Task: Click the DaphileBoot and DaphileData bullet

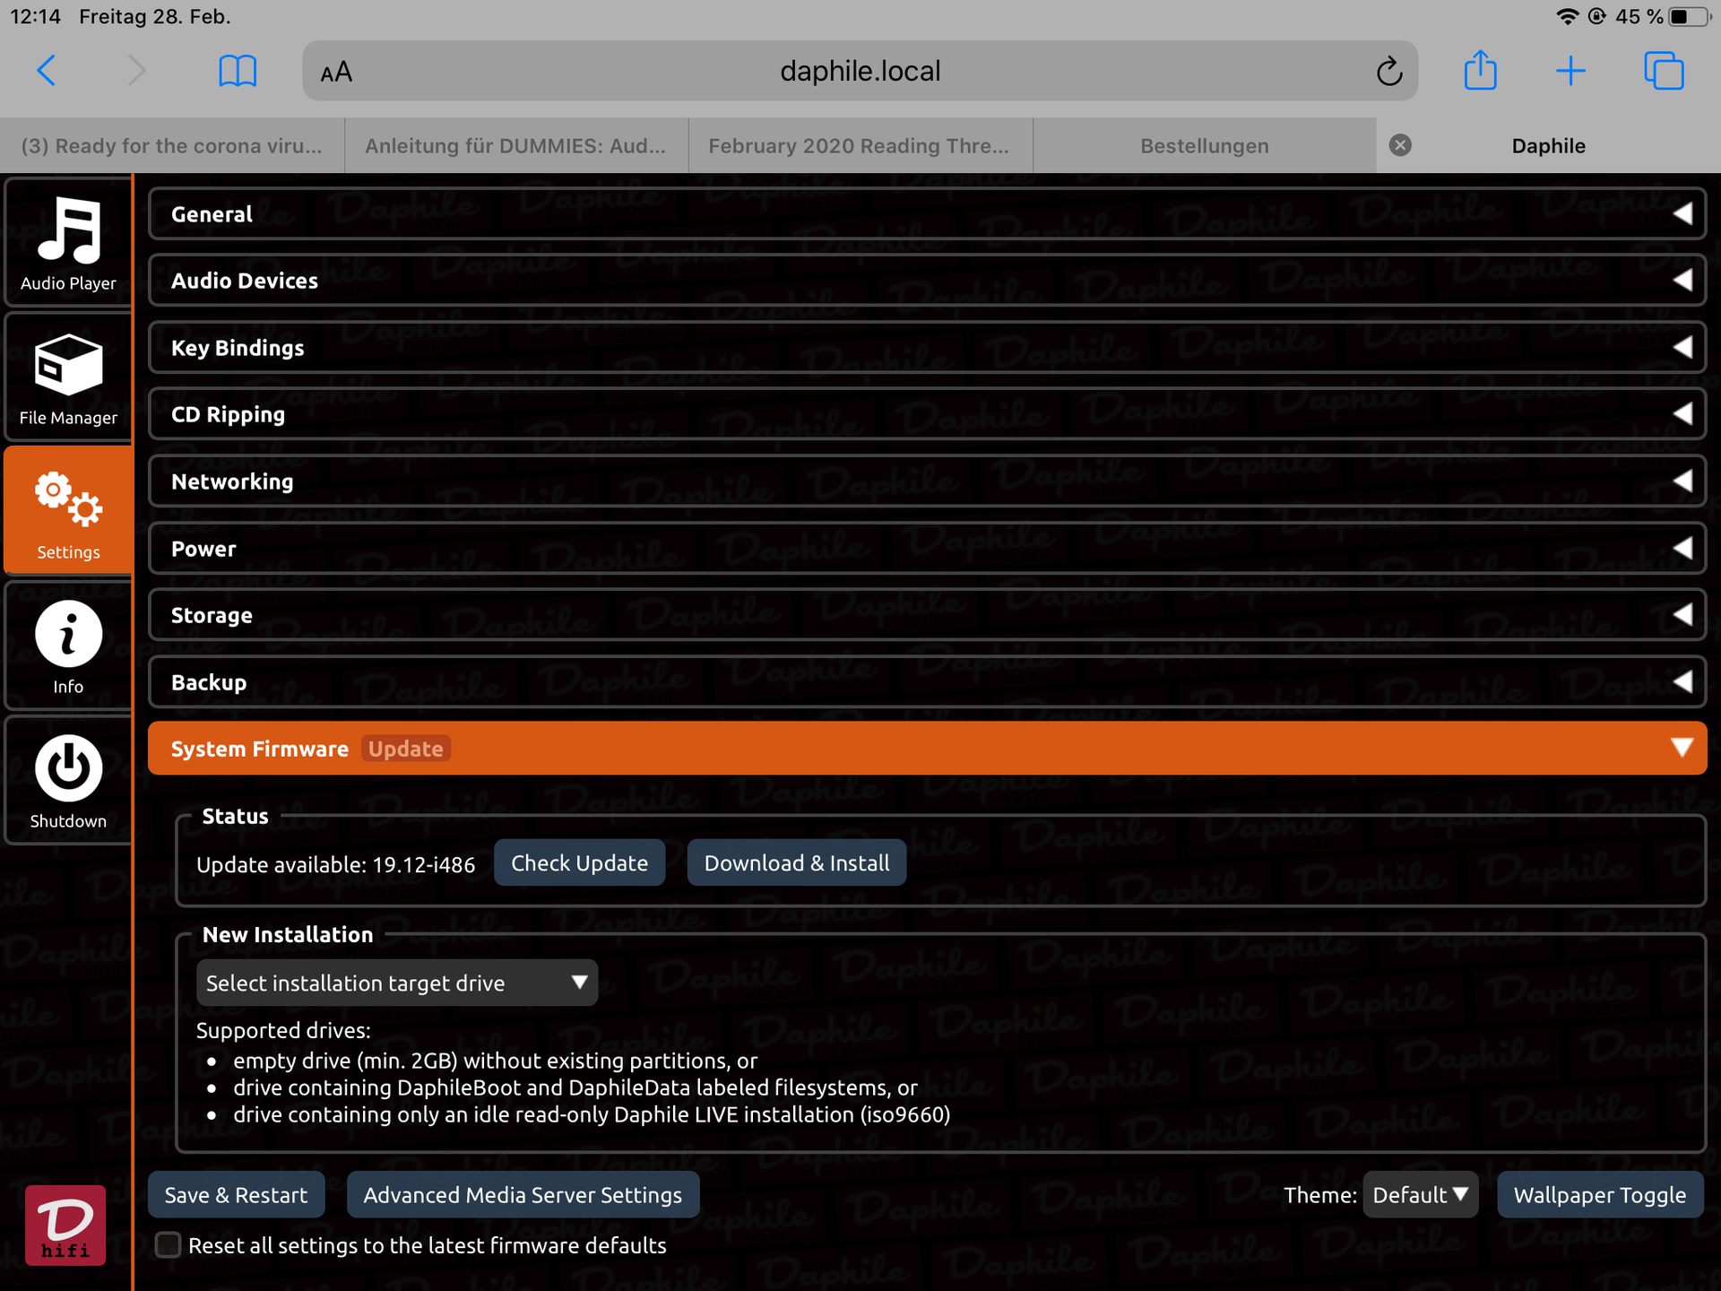Action: click(x=575, y=1087)
